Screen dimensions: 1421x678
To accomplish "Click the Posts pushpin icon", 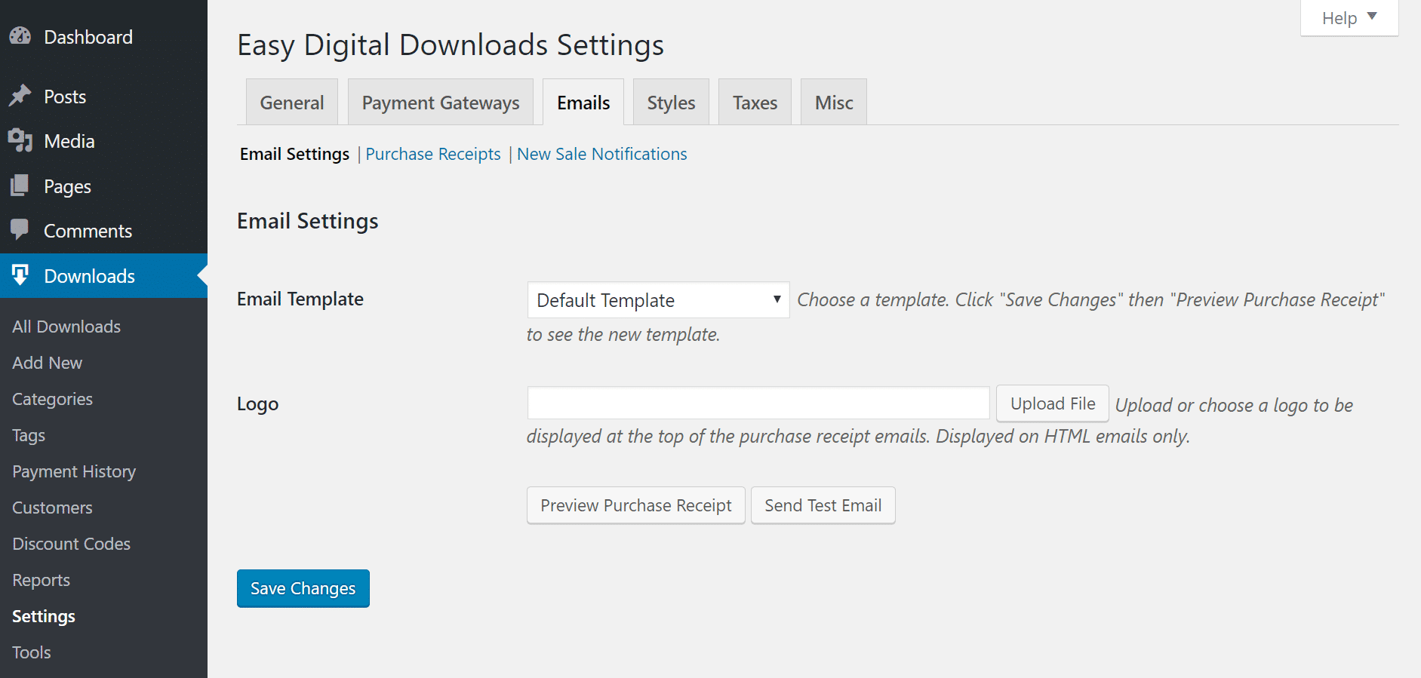I will tap(20, 96).
